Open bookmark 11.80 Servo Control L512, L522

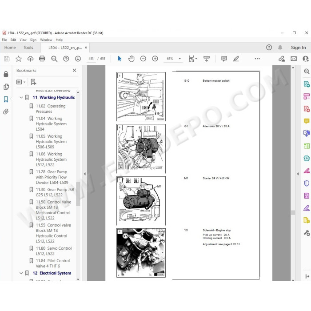click(x=54, y=251)
